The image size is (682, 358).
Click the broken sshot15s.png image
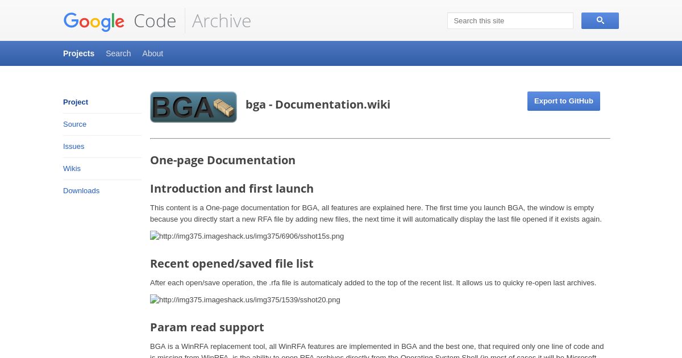point(247,236)
